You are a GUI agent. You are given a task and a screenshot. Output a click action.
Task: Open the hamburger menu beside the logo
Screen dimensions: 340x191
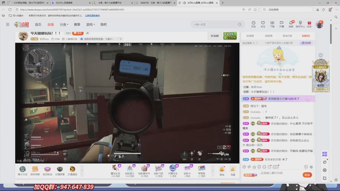8,25
